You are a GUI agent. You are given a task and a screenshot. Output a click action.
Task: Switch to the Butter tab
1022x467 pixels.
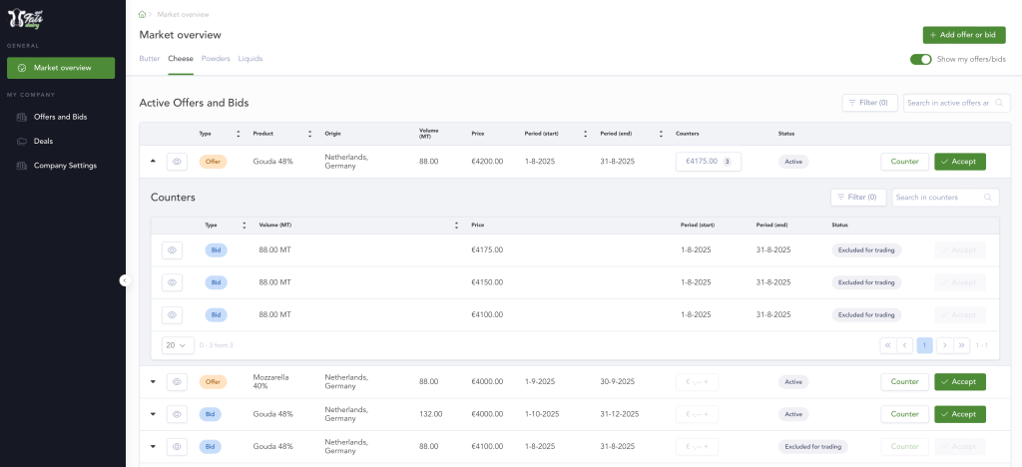[150, 59]
